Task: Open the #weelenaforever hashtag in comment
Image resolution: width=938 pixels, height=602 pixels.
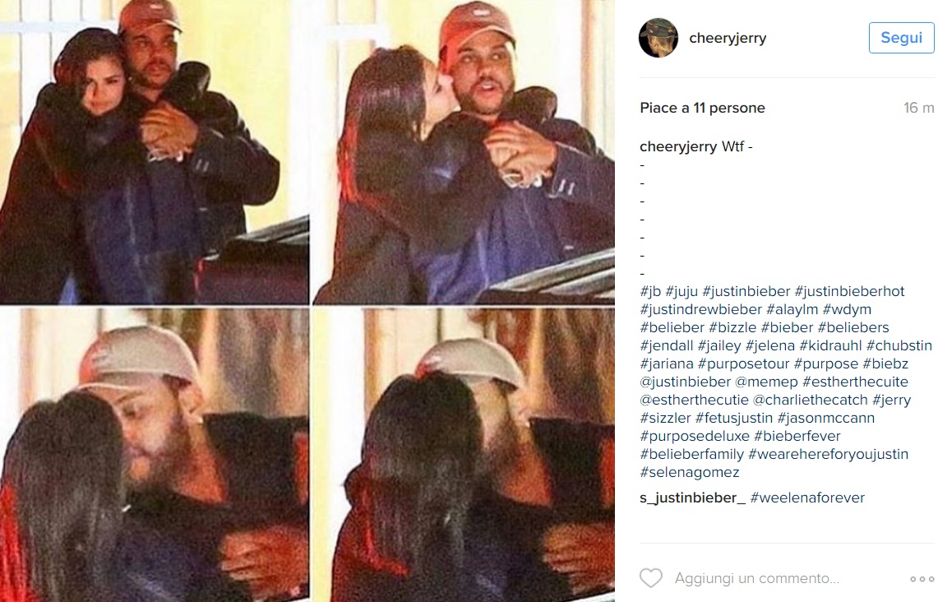Action: (807, 498)
